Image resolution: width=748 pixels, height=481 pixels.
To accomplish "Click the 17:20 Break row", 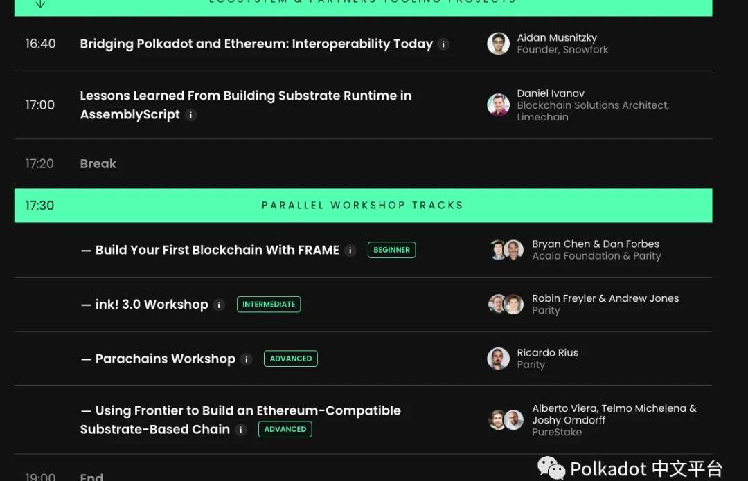I will point(98,164).
